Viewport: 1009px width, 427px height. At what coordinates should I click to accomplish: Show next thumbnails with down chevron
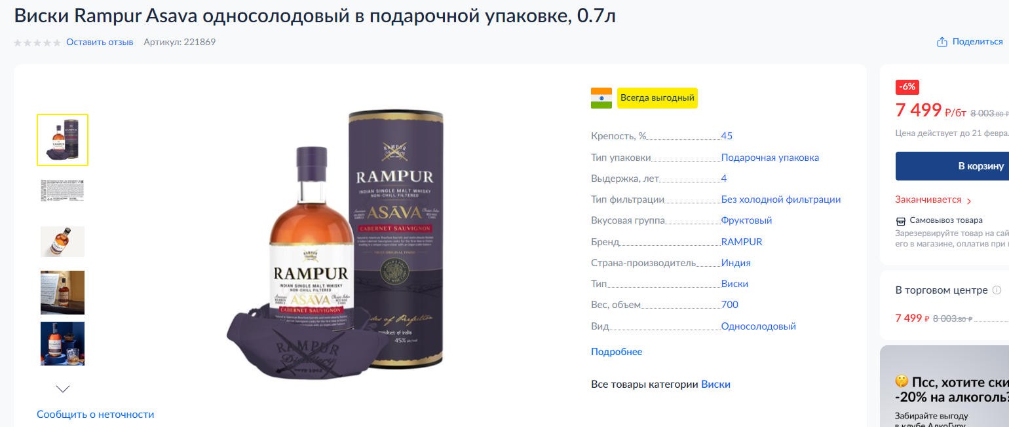[x=63, y=388]
